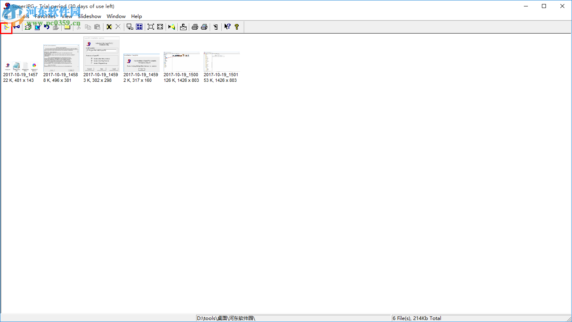Click the gray X toolbar icon
572x322 pixels.
click(x=118, y=27)
